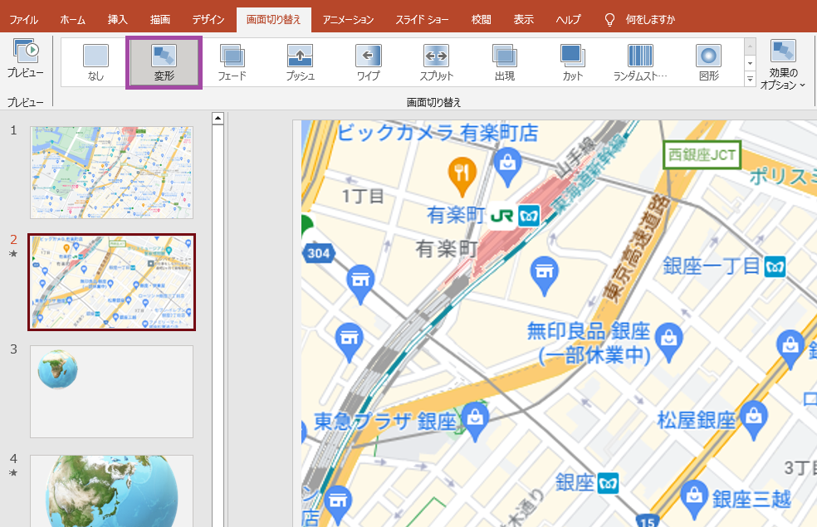Apply the 出現 reveal transition
This screenshot has width=817, height=527.
coord(504,62)
